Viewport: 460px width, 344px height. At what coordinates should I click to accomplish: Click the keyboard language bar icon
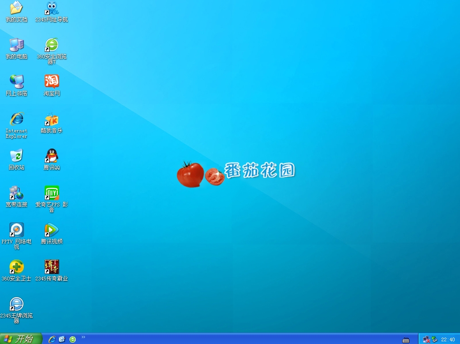406,340
